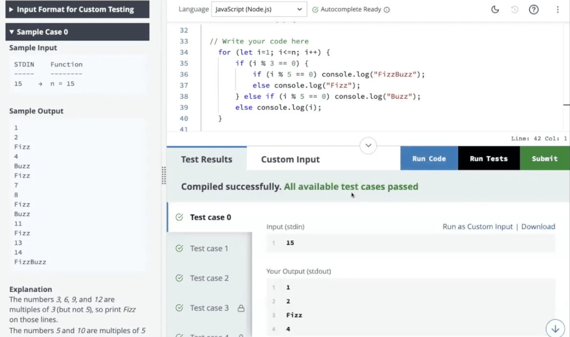Click the Autocomplete Ready info icon
Screen dimensions: 570x337
[x=387, y=10]
